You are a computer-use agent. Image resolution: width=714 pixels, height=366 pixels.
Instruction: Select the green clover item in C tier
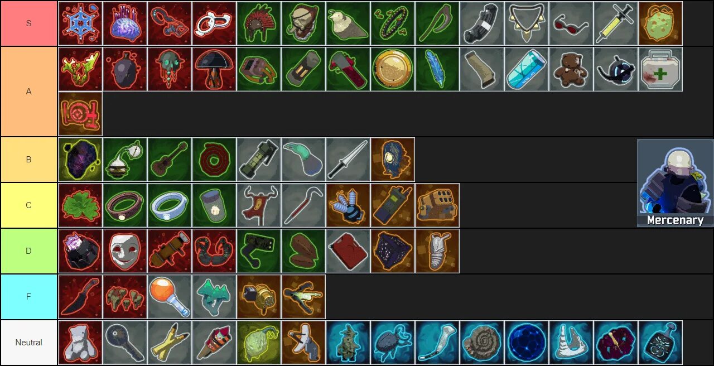click(80, 205)
